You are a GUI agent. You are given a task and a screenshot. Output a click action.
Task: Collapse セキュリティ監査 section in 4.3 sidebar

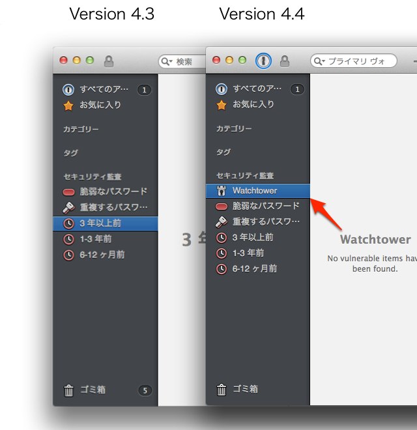tap(93, 177)
